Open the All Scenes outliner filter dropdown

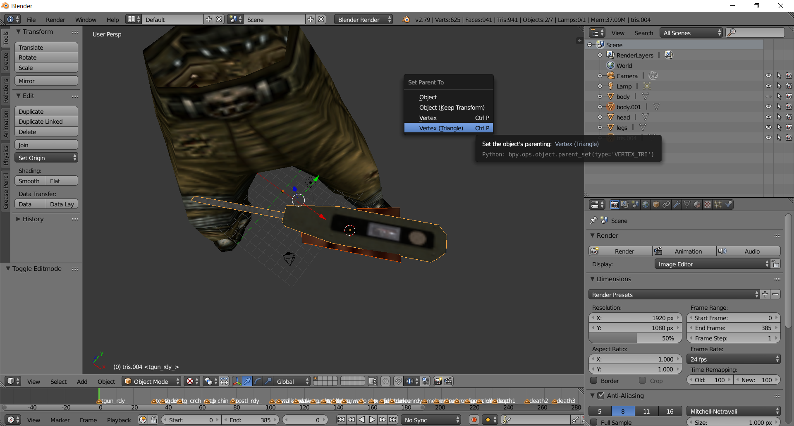coord(691,33)
